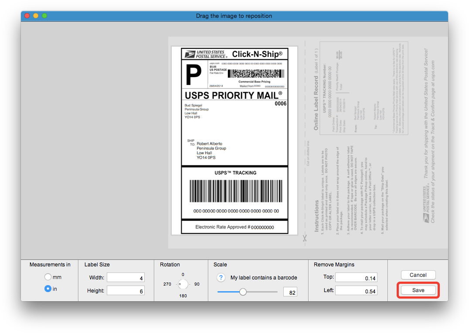The height and width of the screenshot is (333, 469).
Task: Click the label Width input field
Action: coord(126,277)
